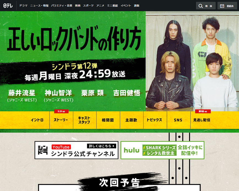The height and width of the screenshot is (191, 239).
Task: Open the 主題歌 tab
Action: coord(131,120)
